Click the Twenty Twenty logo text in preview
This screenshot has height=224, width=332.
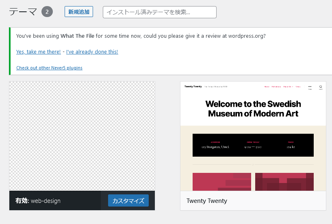tap(193, 86)
